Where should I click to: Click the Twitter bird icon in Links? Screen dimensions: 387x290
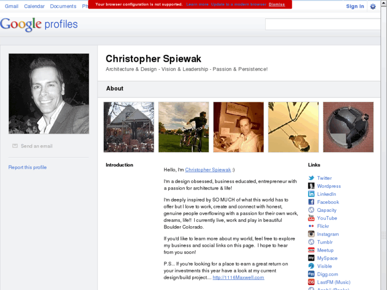[311, 178]
